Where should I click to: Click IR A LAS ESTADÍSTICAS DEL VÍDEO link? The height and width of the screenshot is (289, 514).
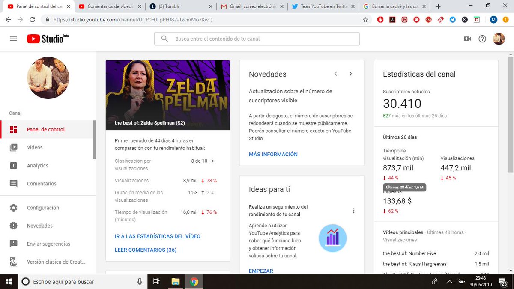pyautogui.click(x=158, y=236)
